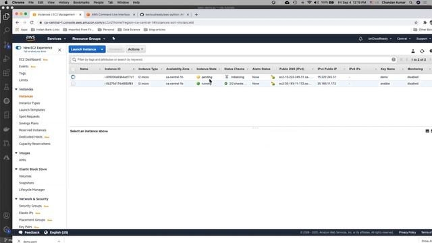Image resolution: width=432 pixels, height=243 pixels.
Task: Click the flask experiments icon above table
Action: 412,51
